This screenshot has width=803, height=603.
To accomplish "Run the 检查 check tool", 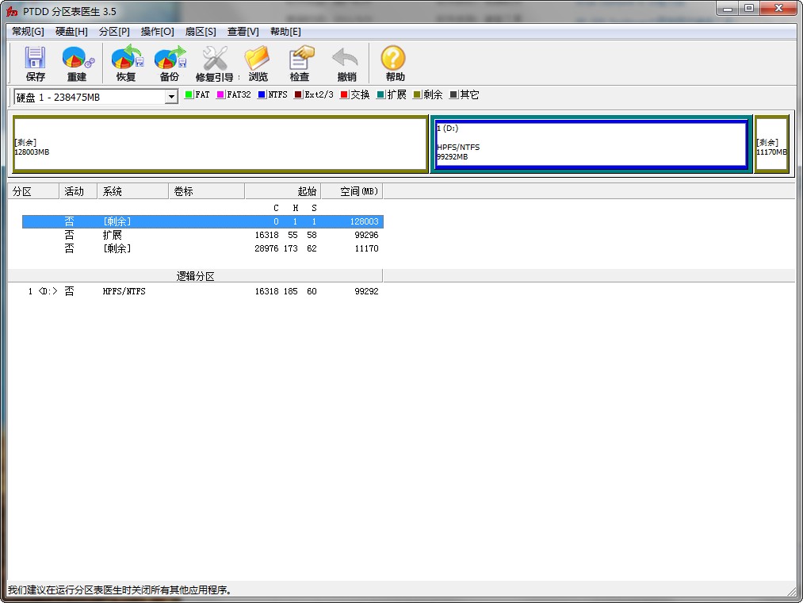I will click(300, 62).
